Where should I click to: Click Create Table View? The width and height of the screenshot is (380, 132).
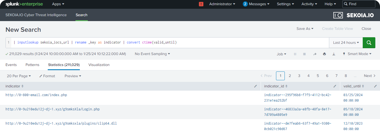click(337, 29)
